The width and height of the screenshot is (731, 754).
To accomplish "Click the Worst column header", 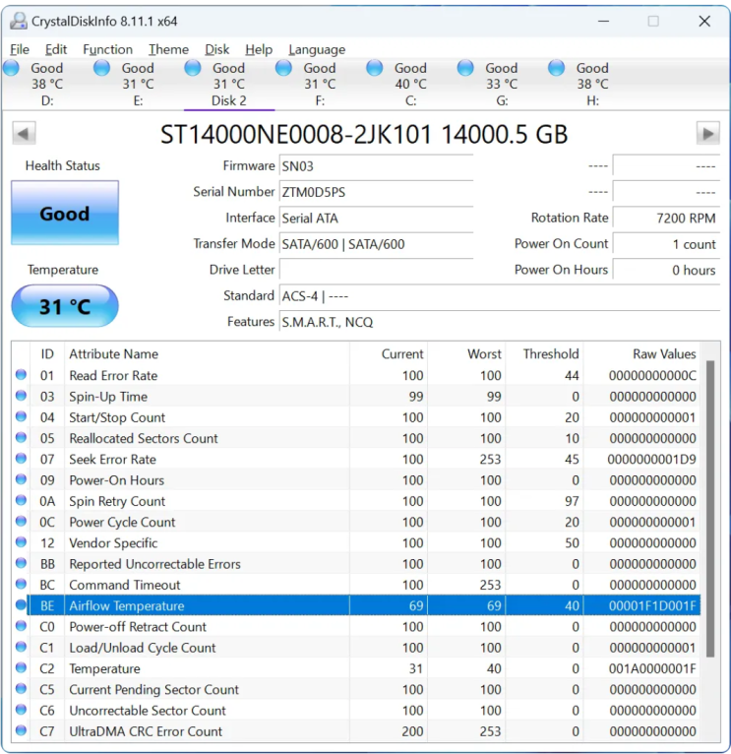I will click(466, 354).
